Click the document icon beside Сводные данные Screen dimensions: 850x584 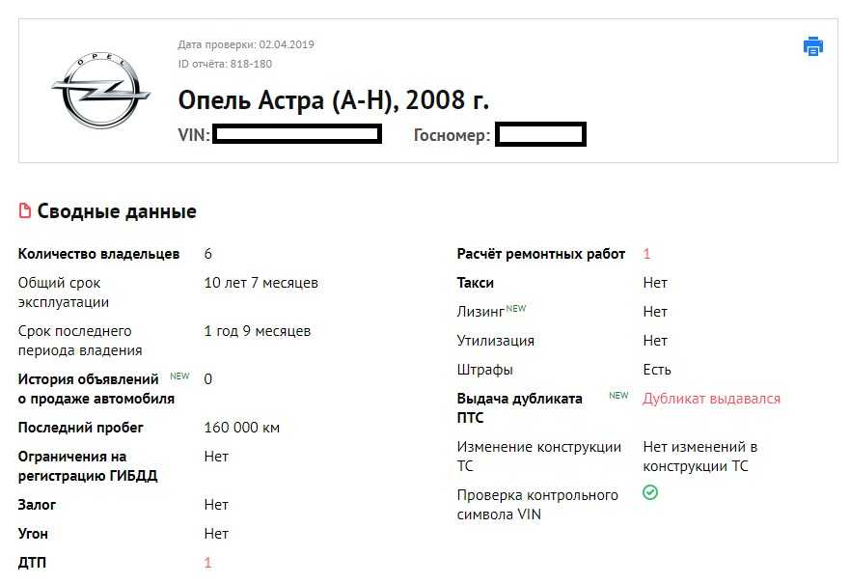[x=25, y=211]
